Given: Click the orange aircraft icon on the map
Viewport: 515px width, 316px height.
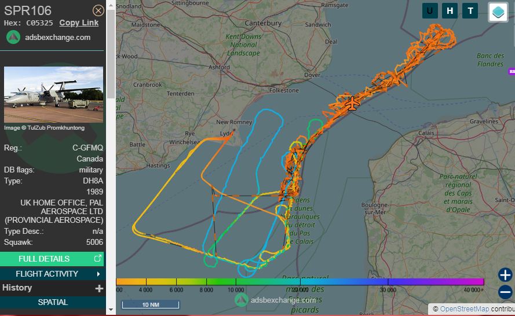Looking at the screenshot, I should [352, 104].
